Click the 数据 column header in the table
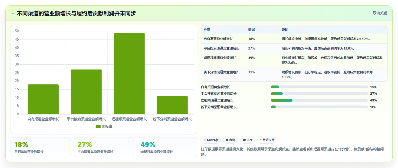Screen dimensions: 398x168 click(251, 30)
